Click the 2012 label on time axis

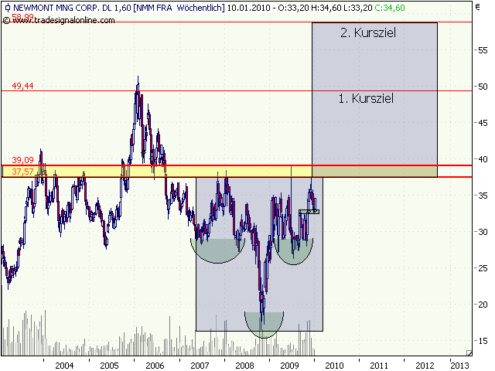425,366
